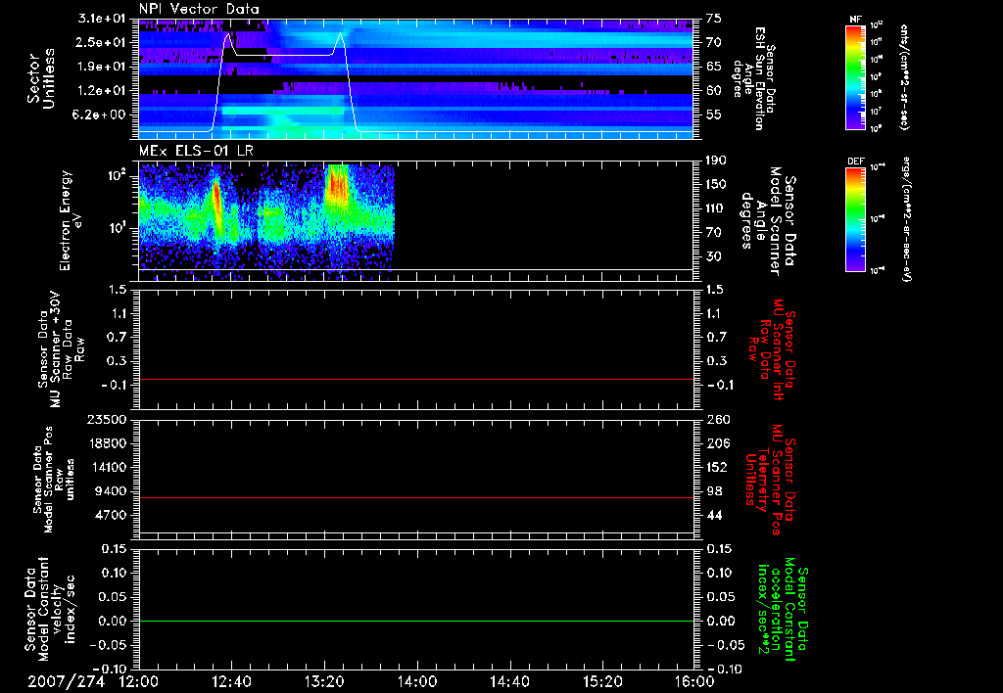This screenshot has height=693, width=1003.
Task: Click the '75' sun elevation axis value
Action: (714, 18)
